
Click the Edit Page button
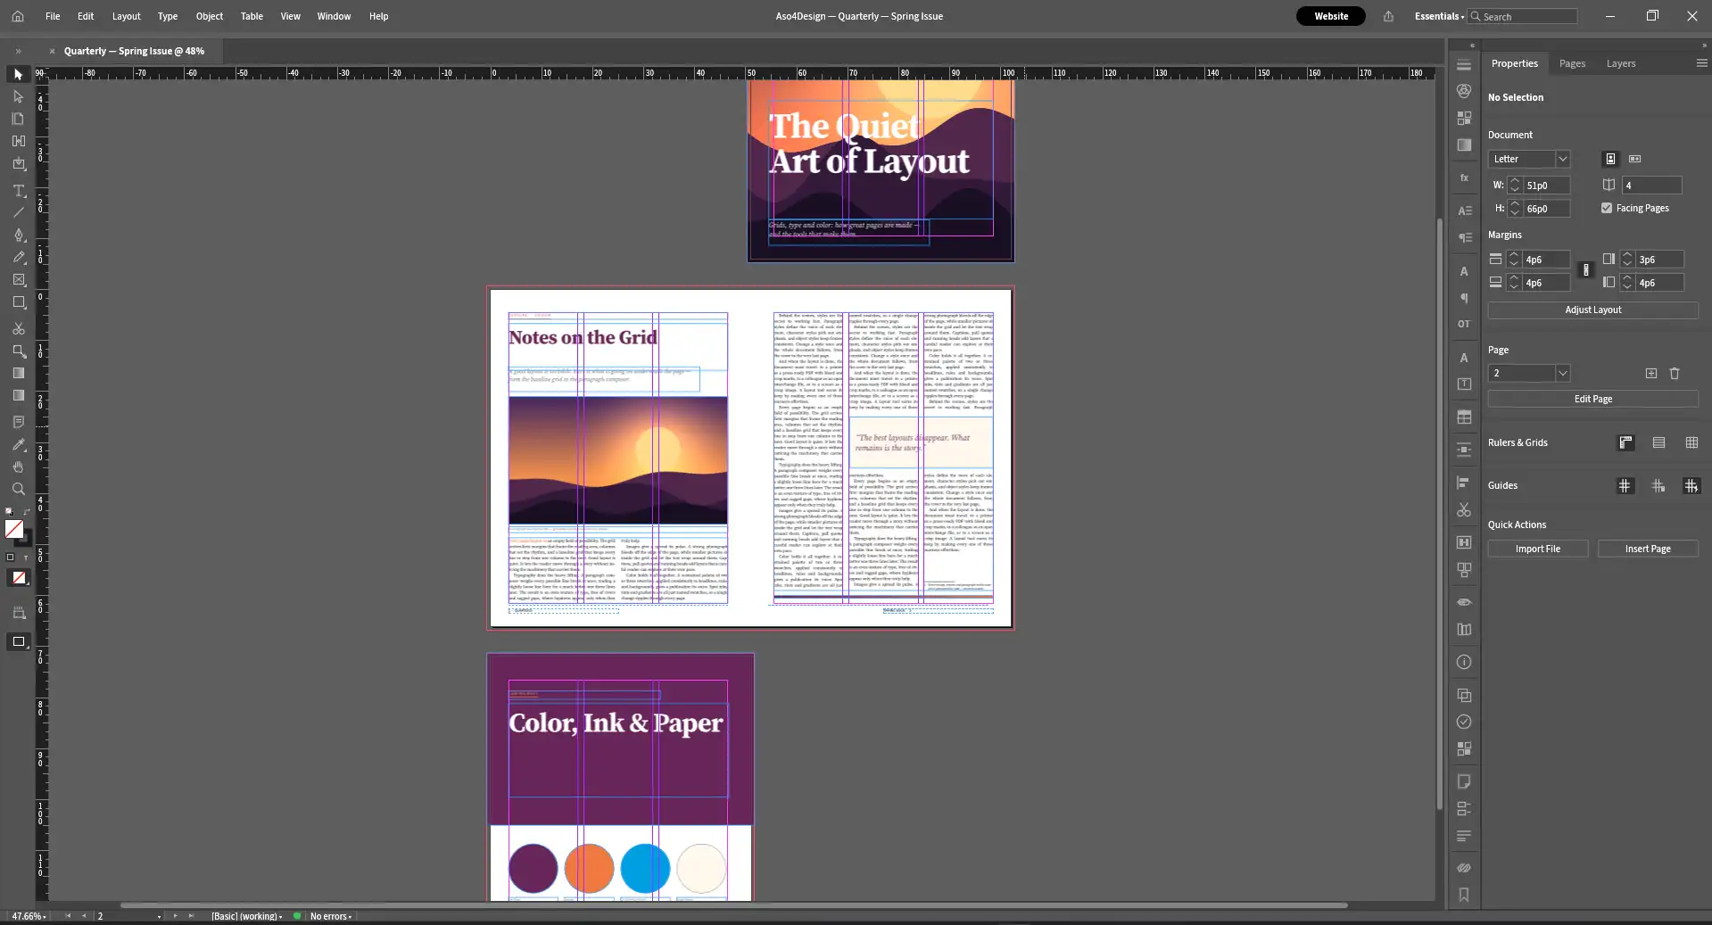click(x=1592, y=400)
